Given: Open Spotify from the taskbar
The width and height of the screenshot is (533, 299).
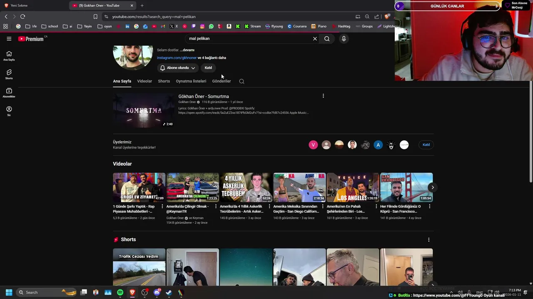Looking at the screenshot, I should point(120,292).
